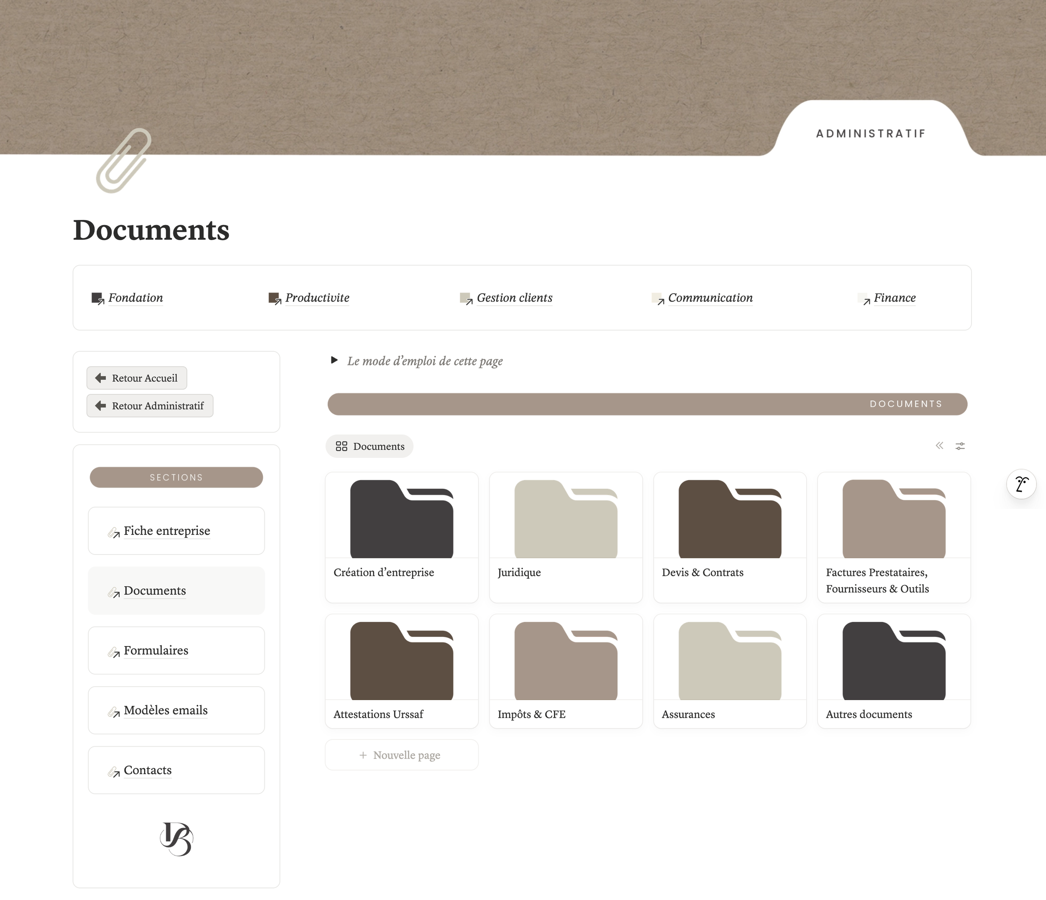Click the Retour Accueil button
Screen dimensions: 1046x900
[137, 378]
